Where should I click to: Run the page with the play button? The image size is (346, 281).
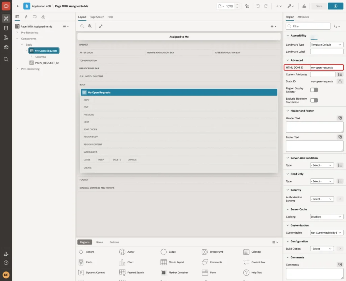336,6
